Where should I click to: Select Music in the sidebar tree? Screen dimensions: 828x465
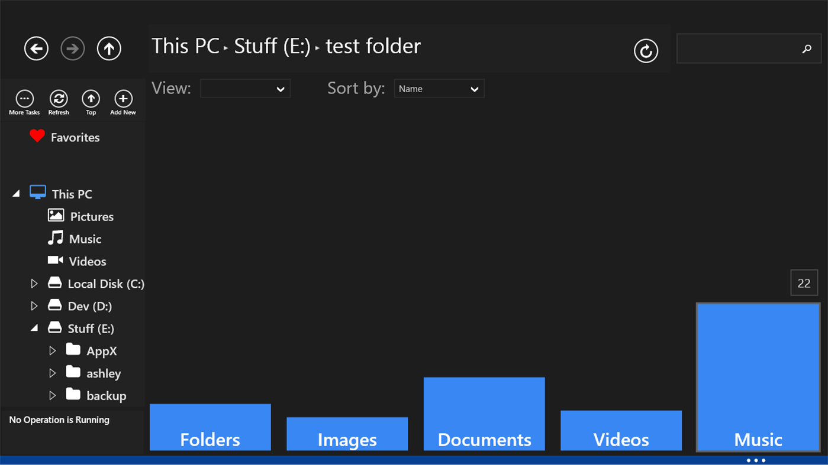click(86, 239)
